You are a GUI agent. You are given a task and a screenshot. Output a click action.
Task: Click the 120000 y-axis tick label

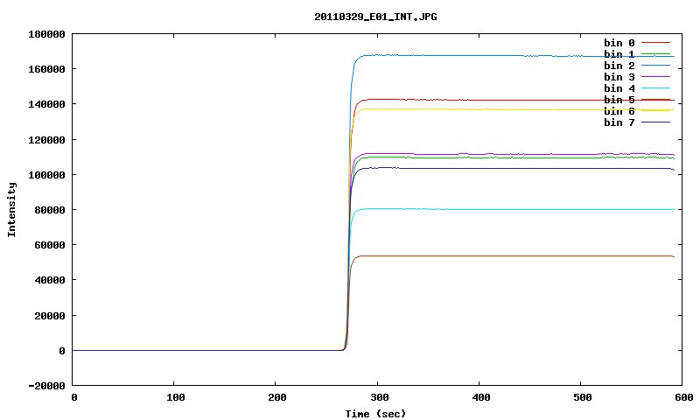tap(47, 140)
